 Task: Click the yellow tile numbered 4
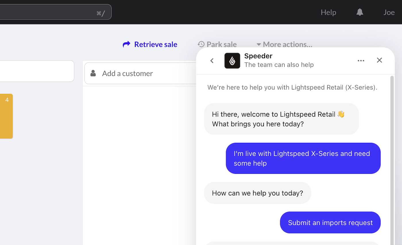coord(6,116)
